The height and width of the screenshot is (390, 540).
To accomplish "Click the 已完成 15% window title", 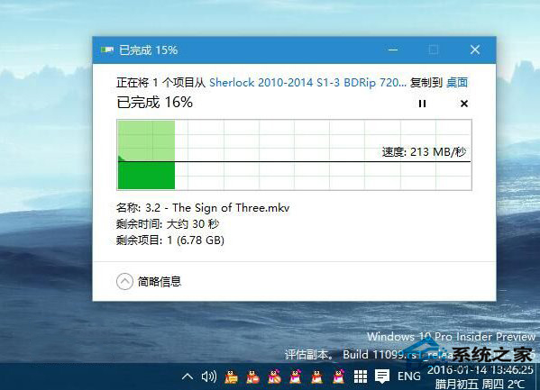I will click(149, 50).
